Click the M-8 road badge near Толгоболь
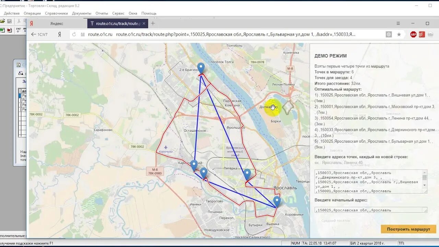The height and width of the screenshot is (247, 439). (x=290, y=69)
